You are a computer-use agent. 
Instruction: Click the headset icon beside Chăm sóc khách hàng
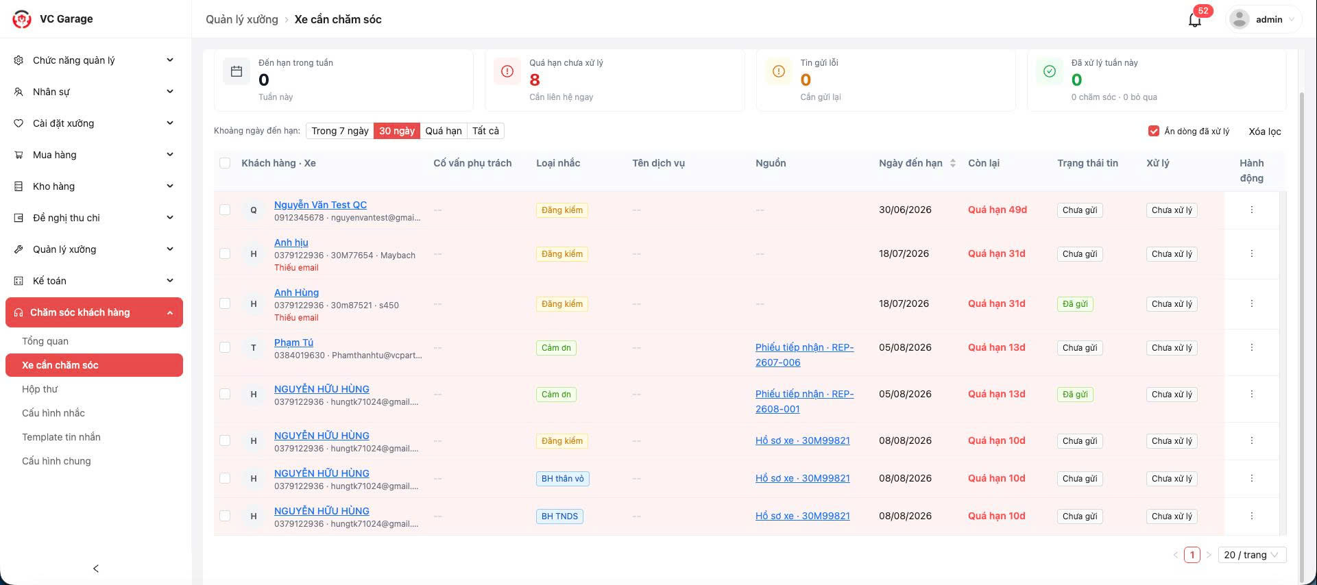19,312
